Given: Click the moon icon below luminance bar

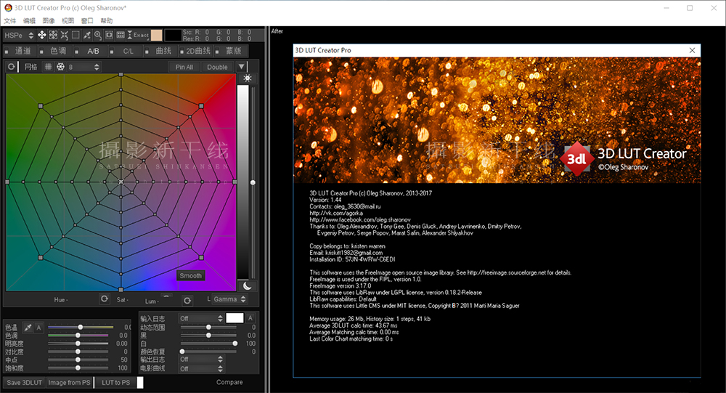Looking at the screenshot, I should (x=248, y=286).
